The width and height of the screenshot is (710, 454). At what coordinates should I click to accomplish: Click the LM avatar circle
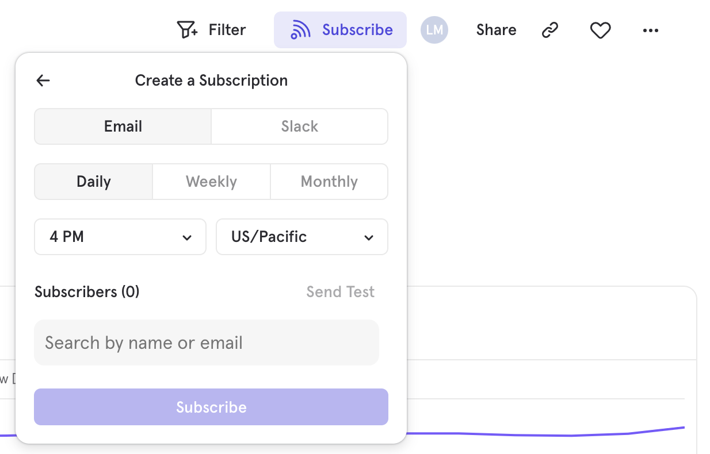click(434, 29)
